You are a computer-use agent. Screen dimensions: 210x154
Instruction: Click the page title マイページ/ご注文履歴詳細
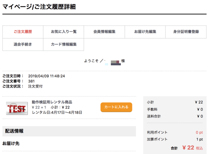coord(39,7)
